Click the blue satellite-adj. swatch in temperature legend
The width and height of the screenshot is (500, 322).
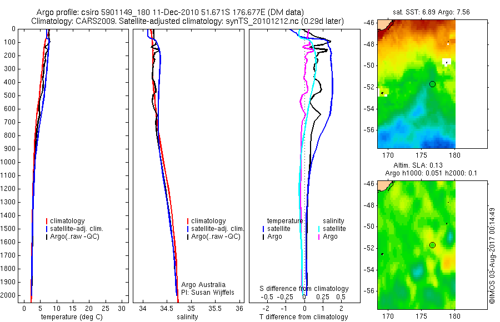point(47,229)
